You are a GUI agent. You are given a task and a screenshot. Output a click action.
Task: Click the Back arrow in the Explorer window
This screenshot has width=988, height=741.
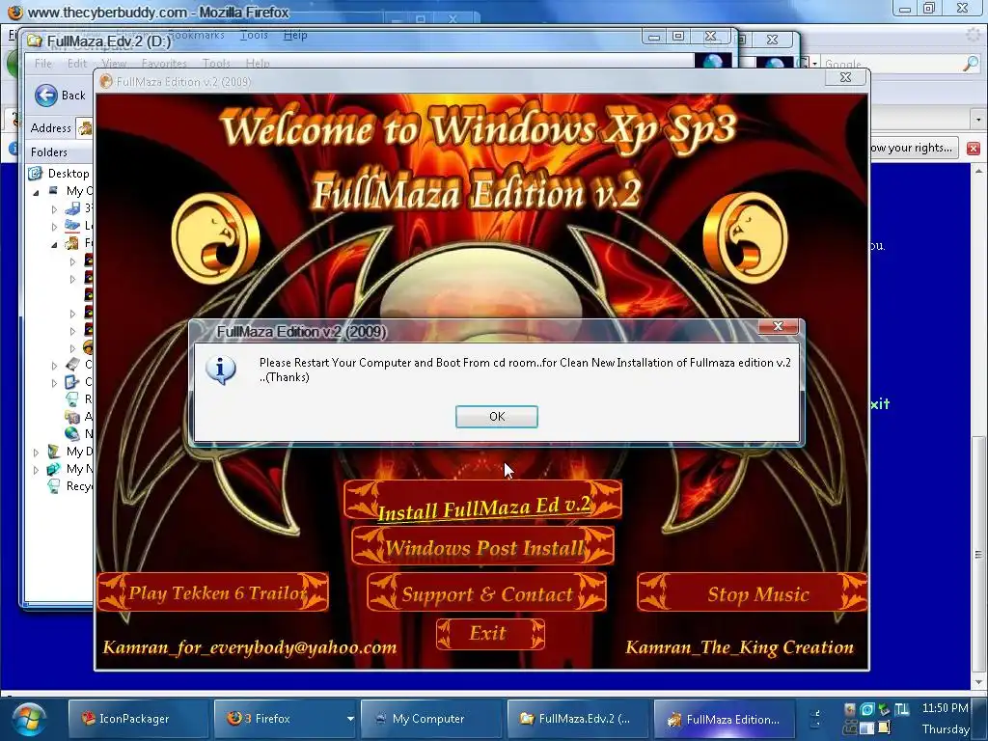[x=45, y=96]
